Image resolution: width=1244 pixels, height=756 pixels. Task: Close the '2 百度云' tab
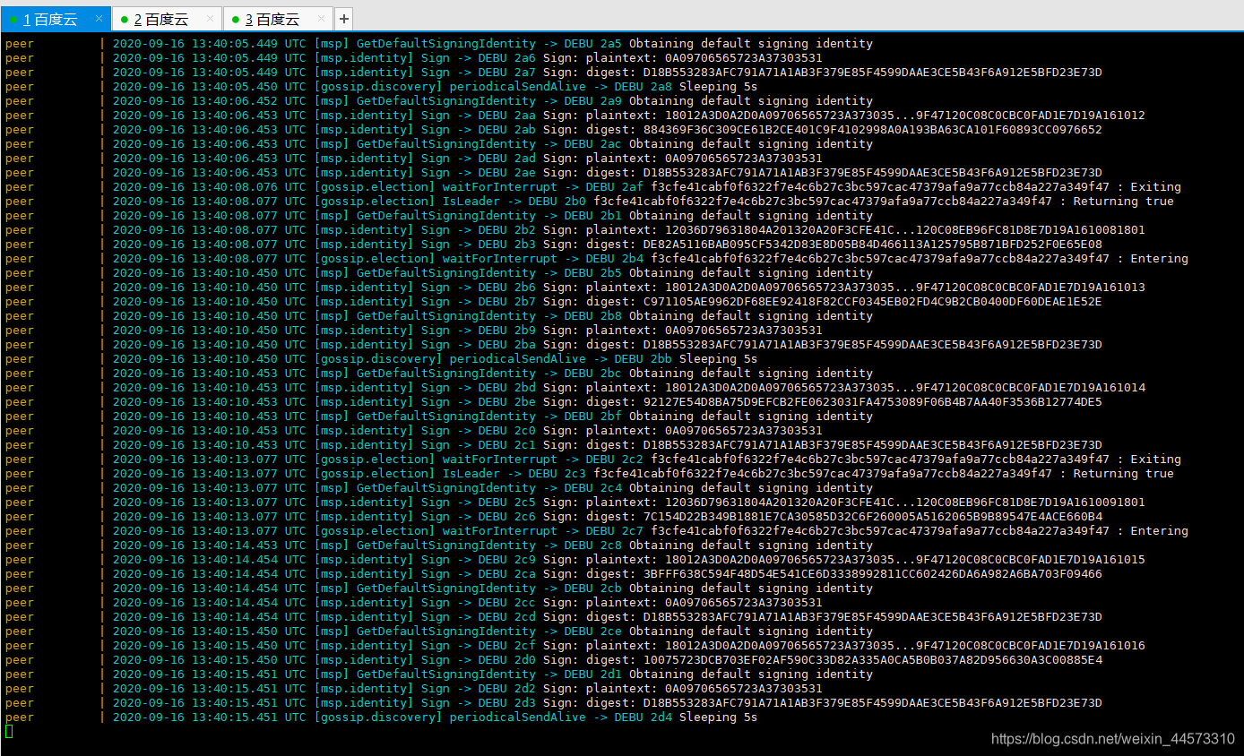[x=211, y=18]
